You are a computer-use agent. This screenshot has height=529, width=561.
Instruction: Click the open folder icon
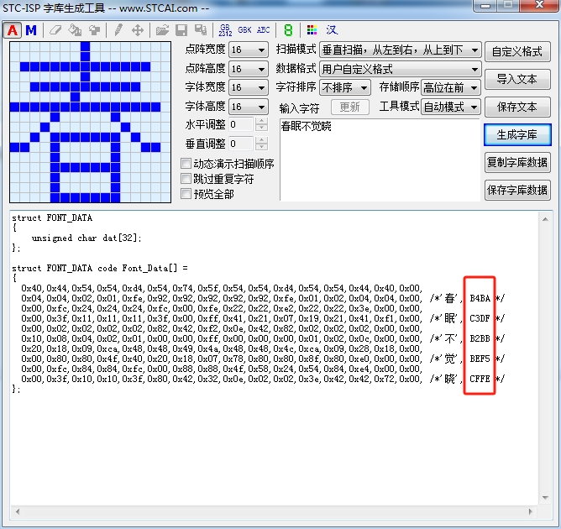[x=162, y=30]
